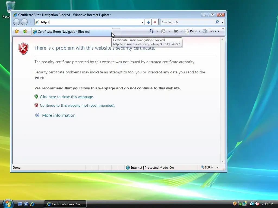278x208 pixels.
Task: Launch Internet Explorer from quick launch
Action: pos(33,204)
